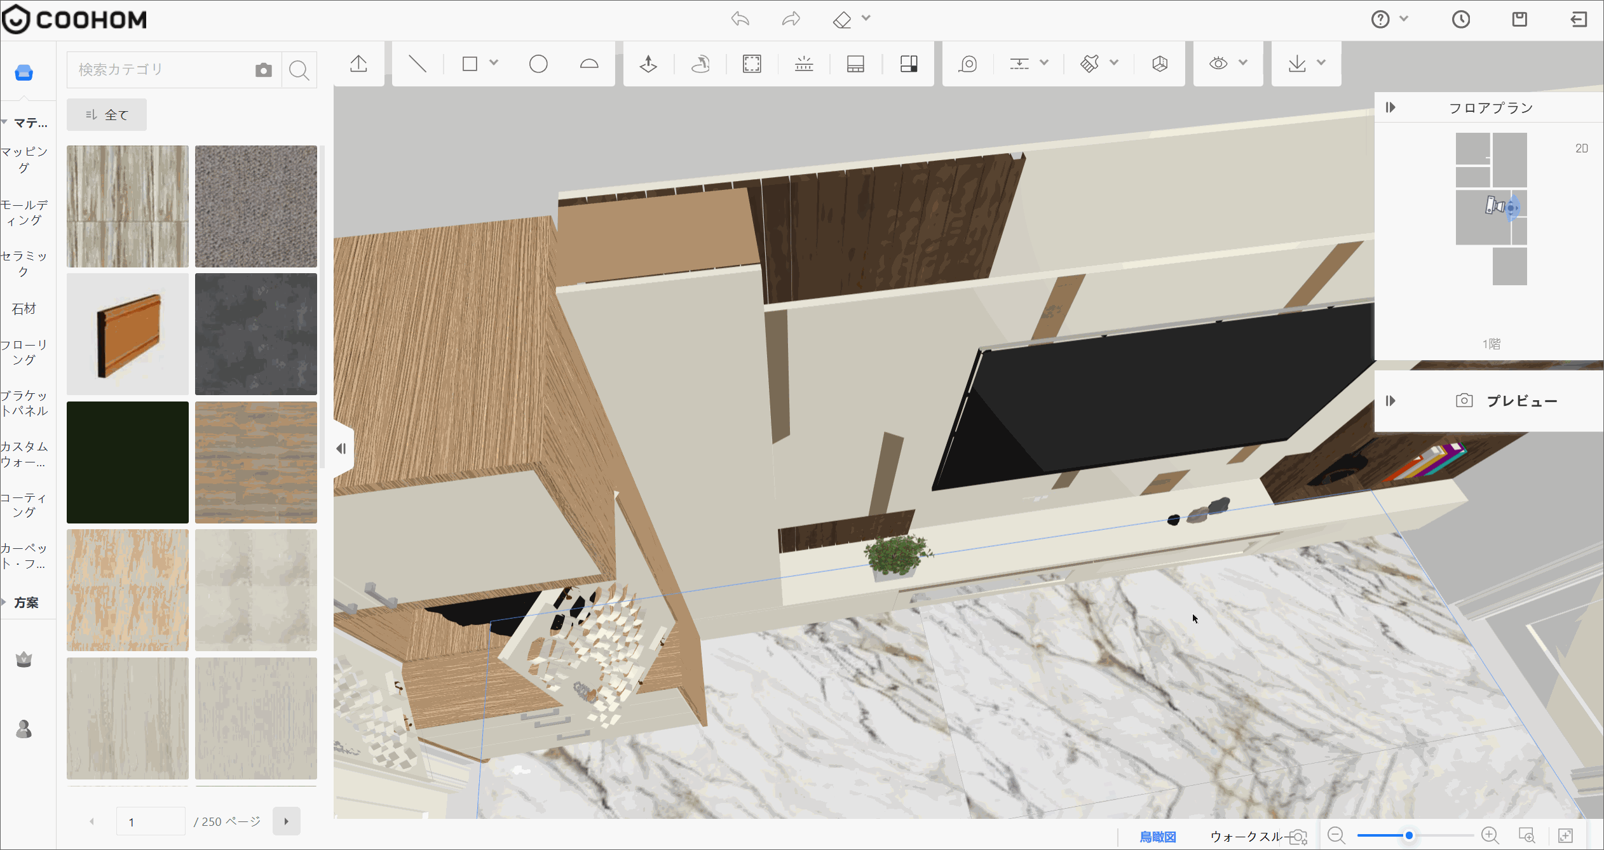Select the rectangle drawing tool

470,64
